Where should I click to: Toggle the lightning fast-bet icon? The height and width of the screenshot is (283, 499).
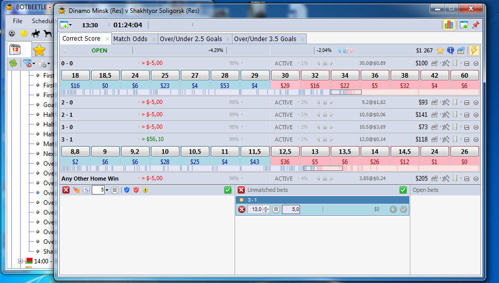click(x=474, y=50)
